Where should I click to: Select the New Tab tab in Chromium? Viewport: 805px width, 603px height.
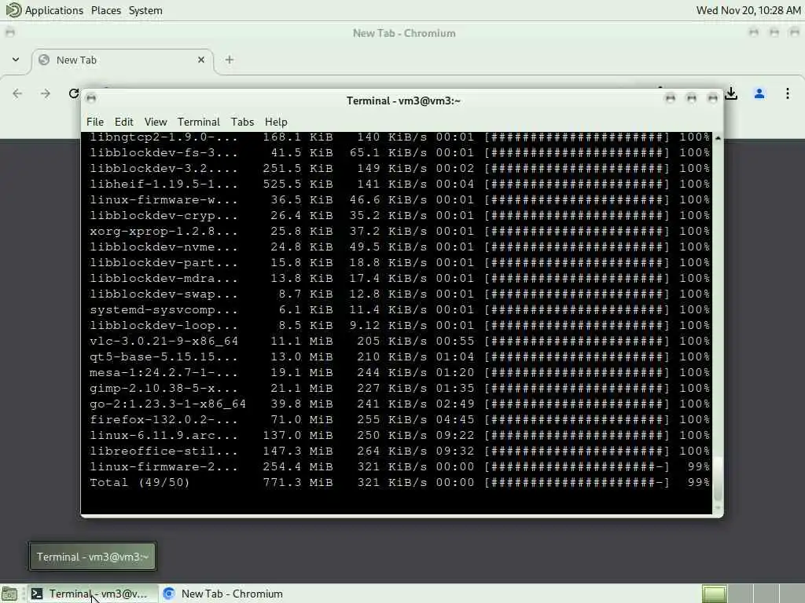point(123,60)
